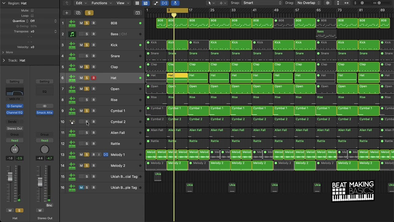The image size is (394, 222).
Task: Click the playhead marker on the ruler
Action: [x=174, y=15]
